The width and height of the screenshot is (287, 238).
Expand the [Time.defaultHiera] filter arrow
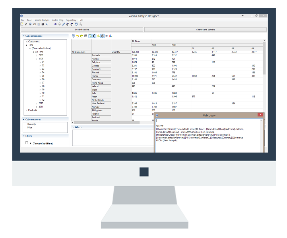click(x=31, y=143)
